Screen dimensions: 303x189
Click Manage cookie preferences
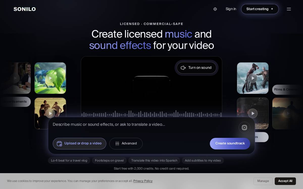[263, 181]
